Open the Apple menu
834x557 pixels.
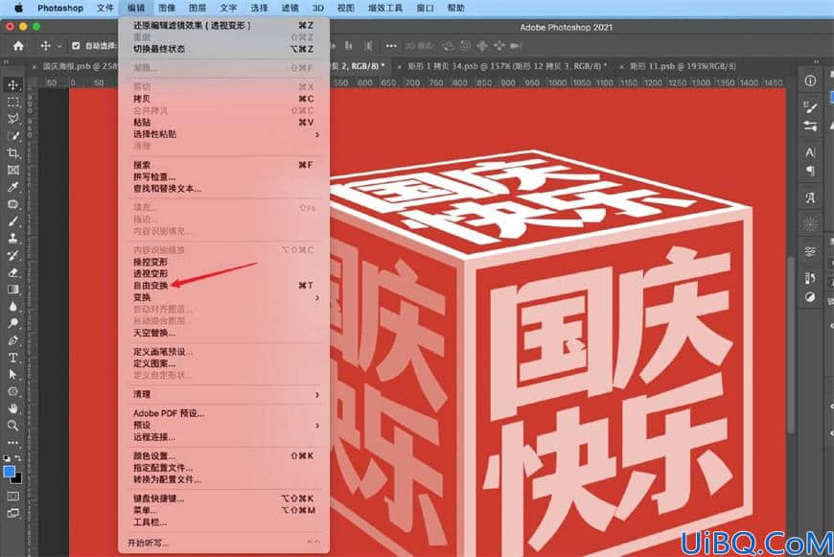point(19,8)
